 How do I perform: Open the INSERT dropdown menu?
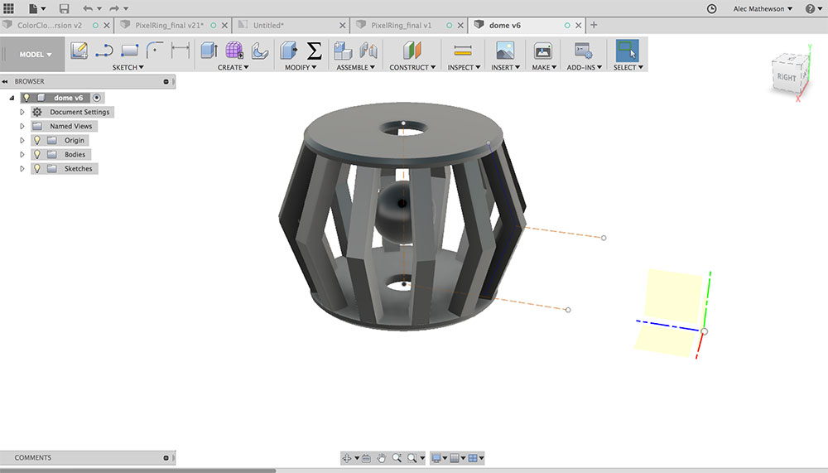[x=505, y=68]
